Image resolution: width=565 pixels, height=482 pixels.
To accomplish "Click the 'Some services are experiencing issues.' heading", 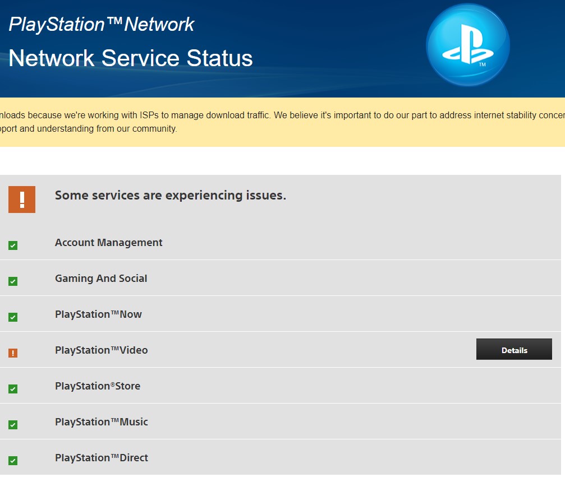I will (x=171, y=195).
